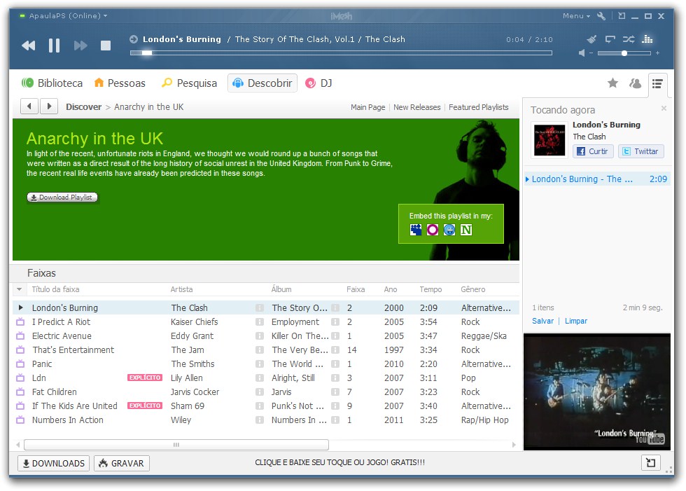Click info icon beside Kaiser Chiefs
This screenshot has height=491, width=686.
tap(260, 322)
